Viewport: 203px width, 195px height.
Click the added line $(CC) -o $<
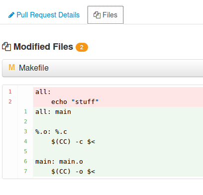point(73,172)
